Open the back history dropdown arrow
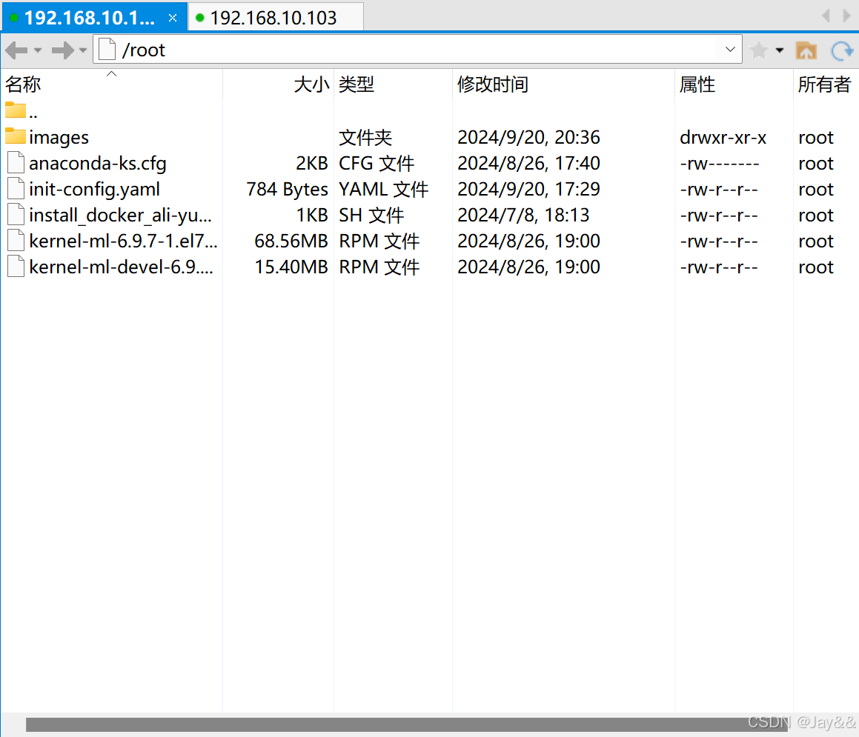The image size is (859, 737). (x=38, y=50)
